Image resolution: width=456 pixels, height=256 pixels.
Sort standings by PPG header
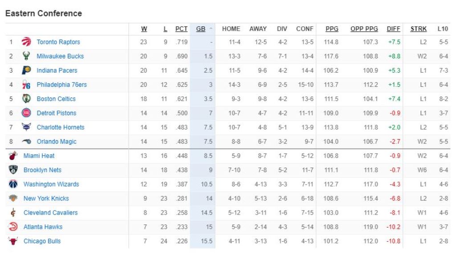(x=332, y=29)
